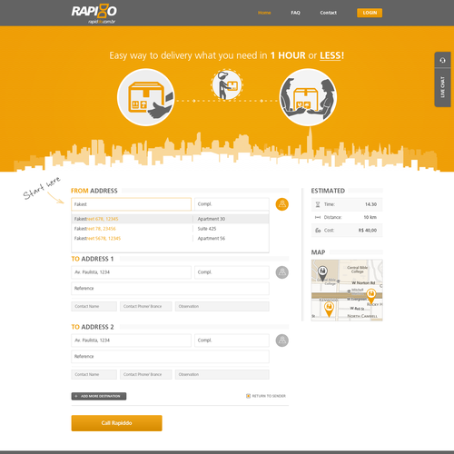Click the courier carrying box icon

(227, 85)
